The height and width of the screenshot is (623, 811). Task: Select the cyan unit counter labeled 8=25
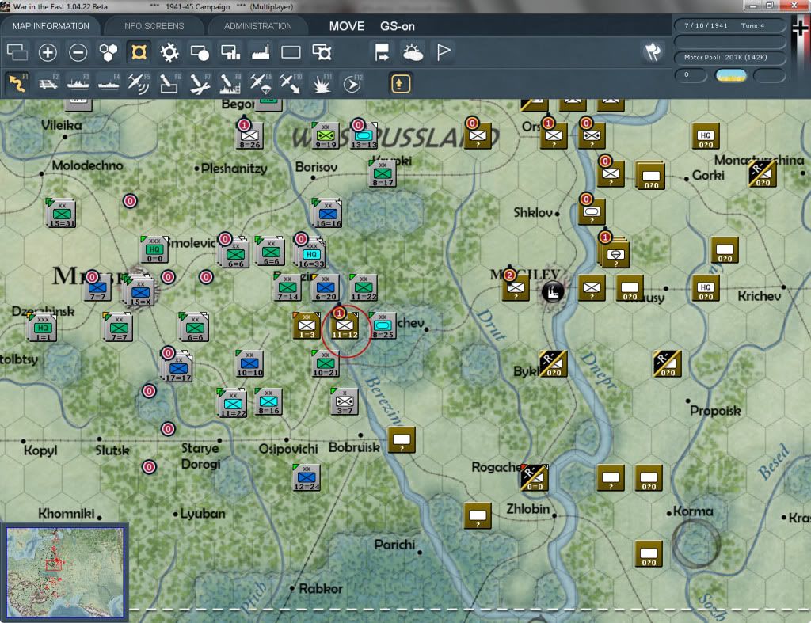[x=383, y=326]
